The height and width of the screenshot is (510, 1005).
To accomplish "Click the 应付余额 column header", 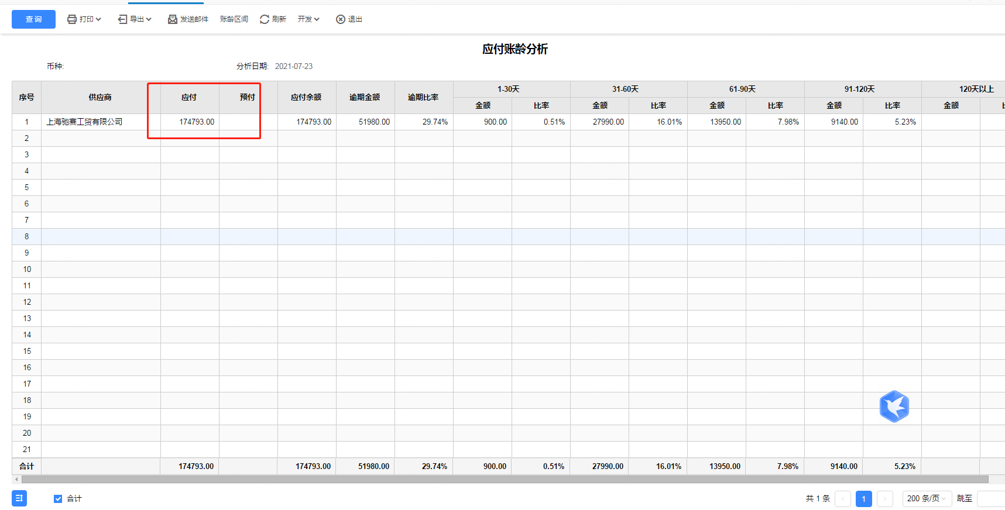I will click(306, 97).
